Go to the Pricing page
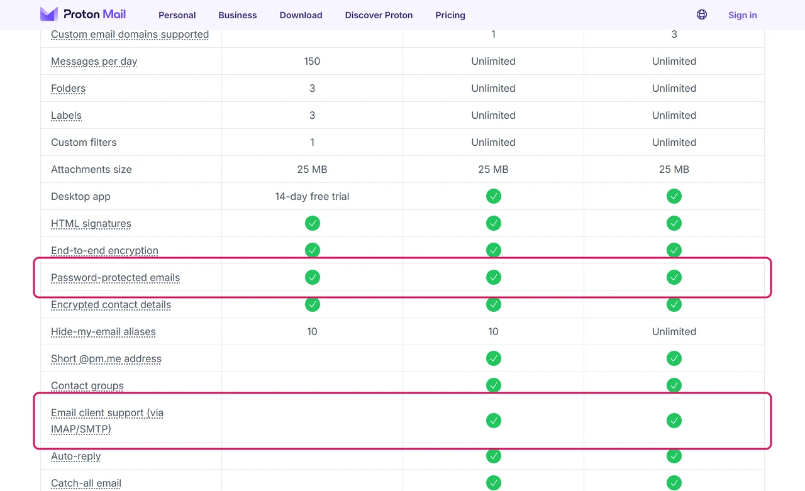The image size is (805, 491). [450, 15]
